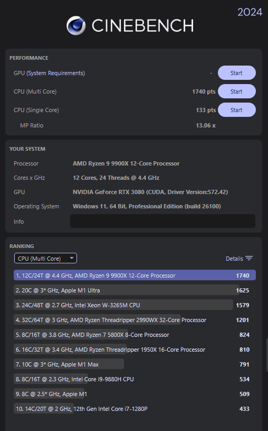Click the 2024 version label
Image resolution: width=268 pixels, height=431 pixels.
[250, 12]
